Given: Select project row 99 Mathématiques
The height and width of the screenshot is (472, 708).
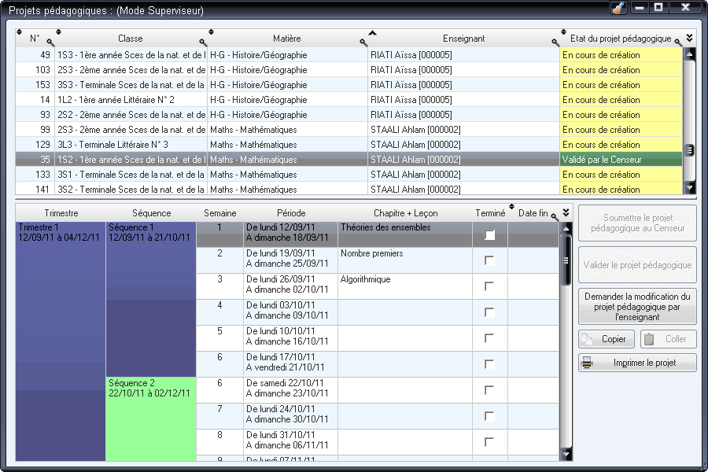Looking at the screenshot, I should click(348, 130).
